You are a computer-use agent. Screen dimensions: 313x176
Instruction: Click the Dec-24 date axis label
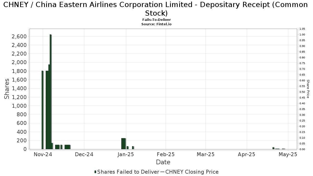[84, 154]
